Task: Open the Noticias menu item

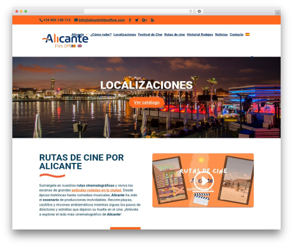Action: pyautogui.click(x=222, y=34)
